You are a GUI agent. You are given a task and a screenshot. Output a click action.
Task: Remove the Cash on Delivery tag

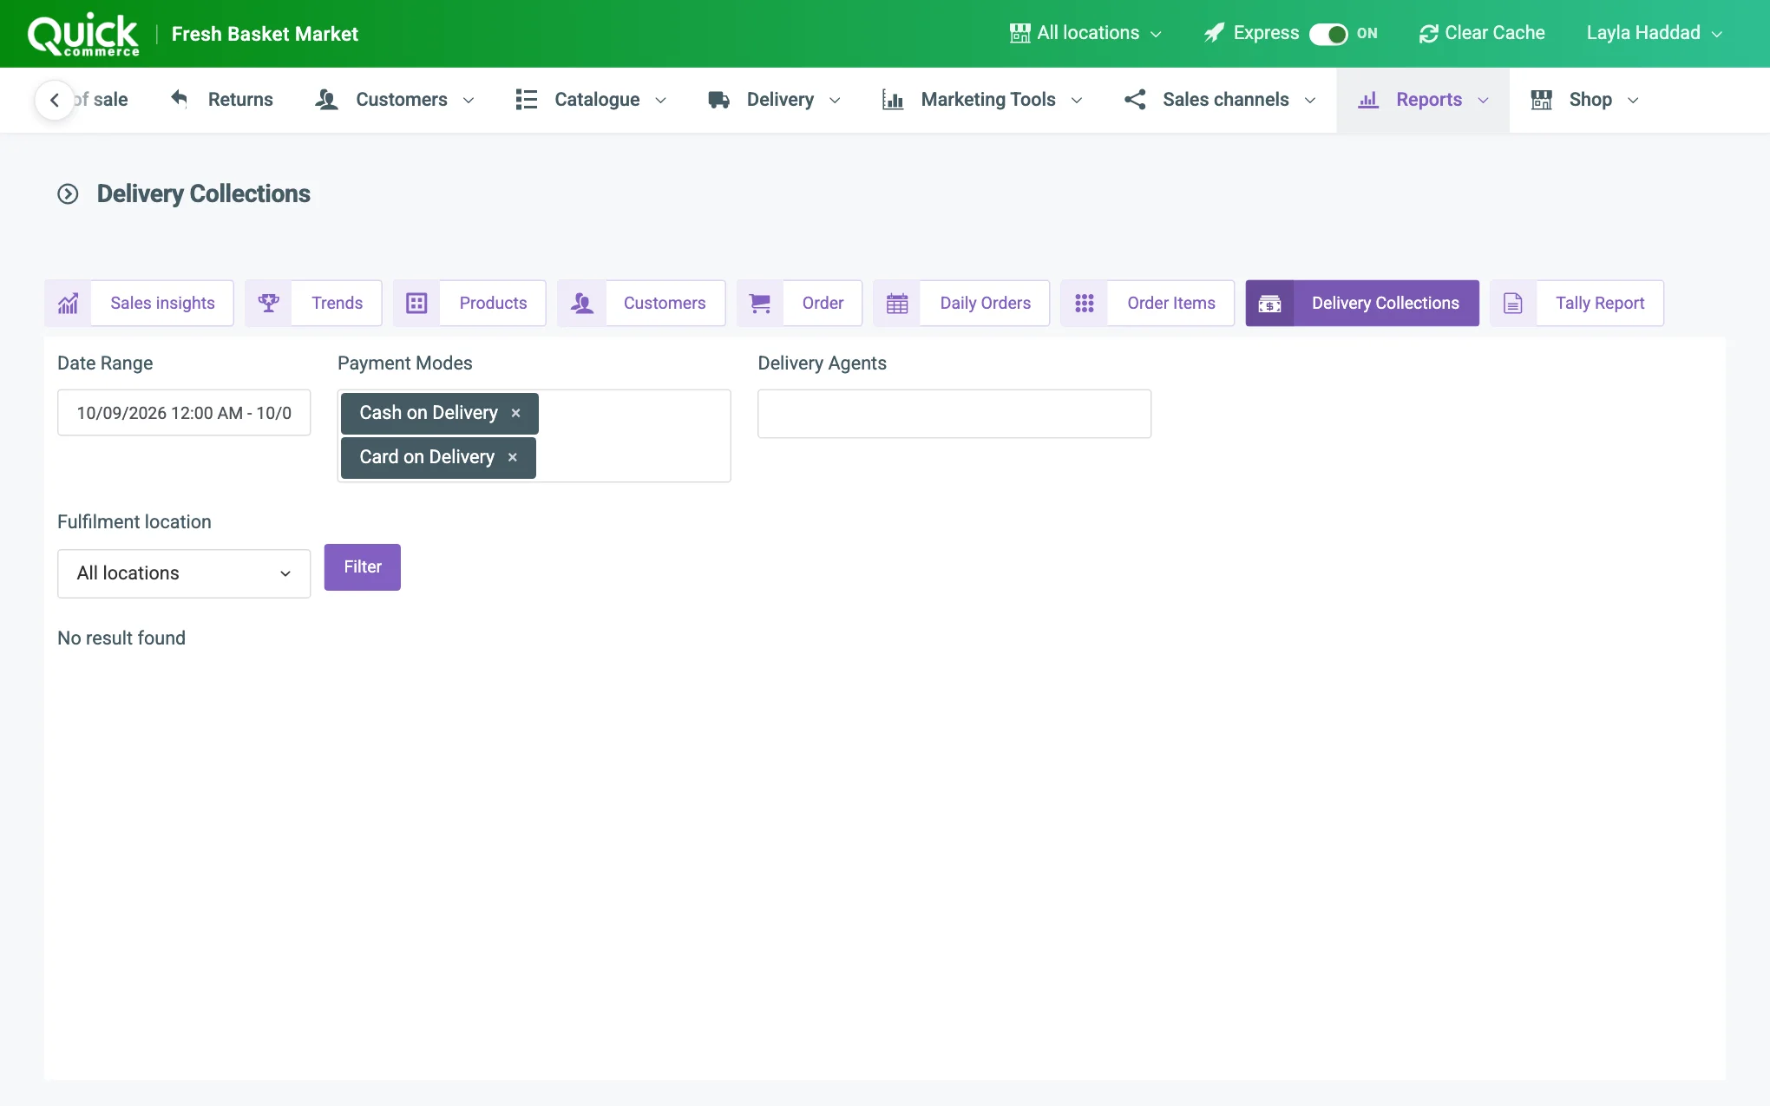coord(515,413)
